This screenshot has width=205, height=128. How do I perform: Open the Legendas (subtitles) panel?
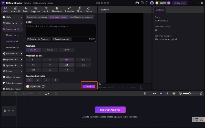coord(36,10)
